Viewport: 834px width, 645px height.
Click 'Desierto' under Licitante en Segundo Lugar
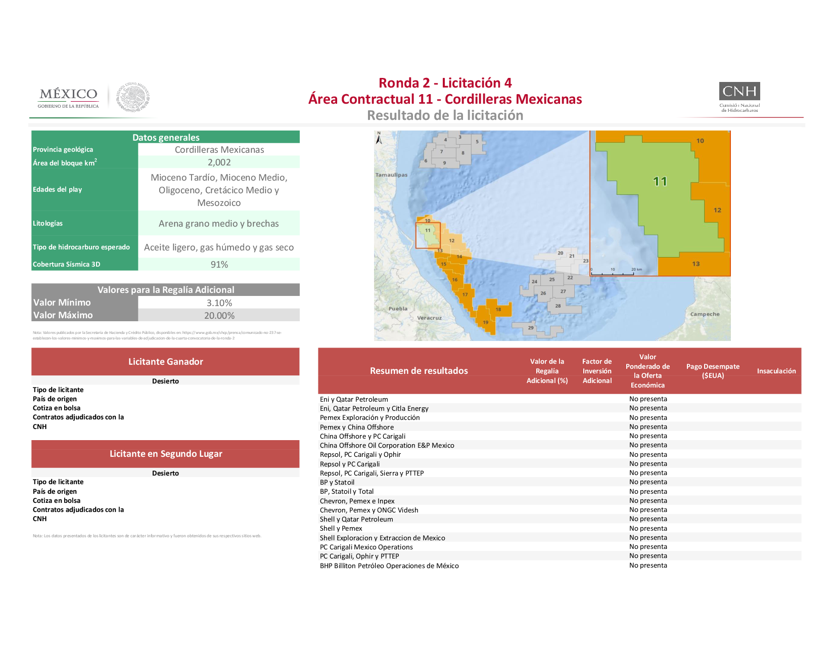click(166, 473)
